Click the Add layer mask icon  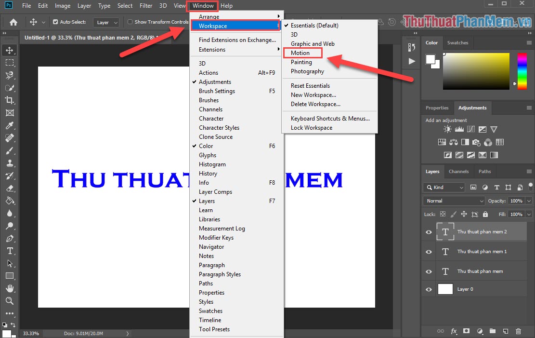click(466, 331)
